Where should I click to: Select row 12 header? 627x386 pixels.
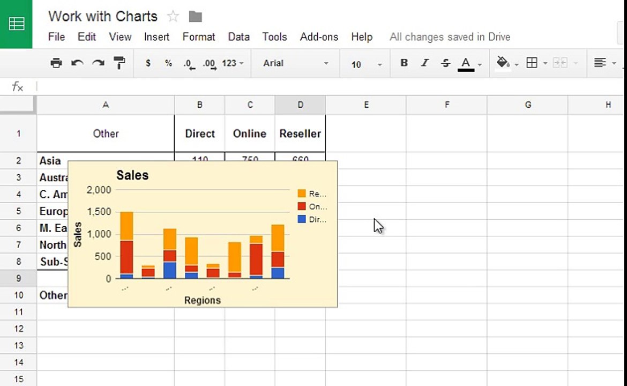tap(18, 329)
